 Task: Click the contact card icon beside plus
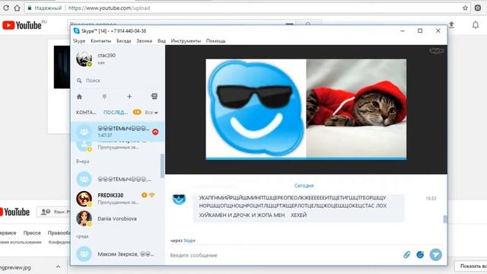(154, 97)
